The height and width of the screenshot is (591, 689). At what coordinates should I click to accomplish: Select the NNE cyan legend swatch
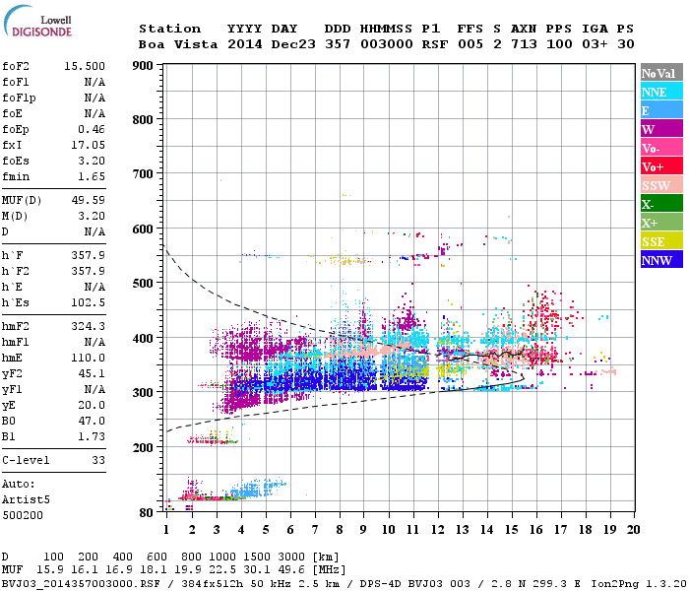tap(661, 92)
